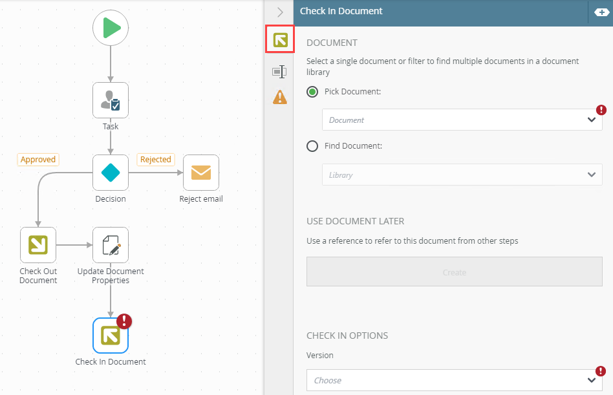Select the Pick Document radio button

pyautogui.click(x=312, y=92)
